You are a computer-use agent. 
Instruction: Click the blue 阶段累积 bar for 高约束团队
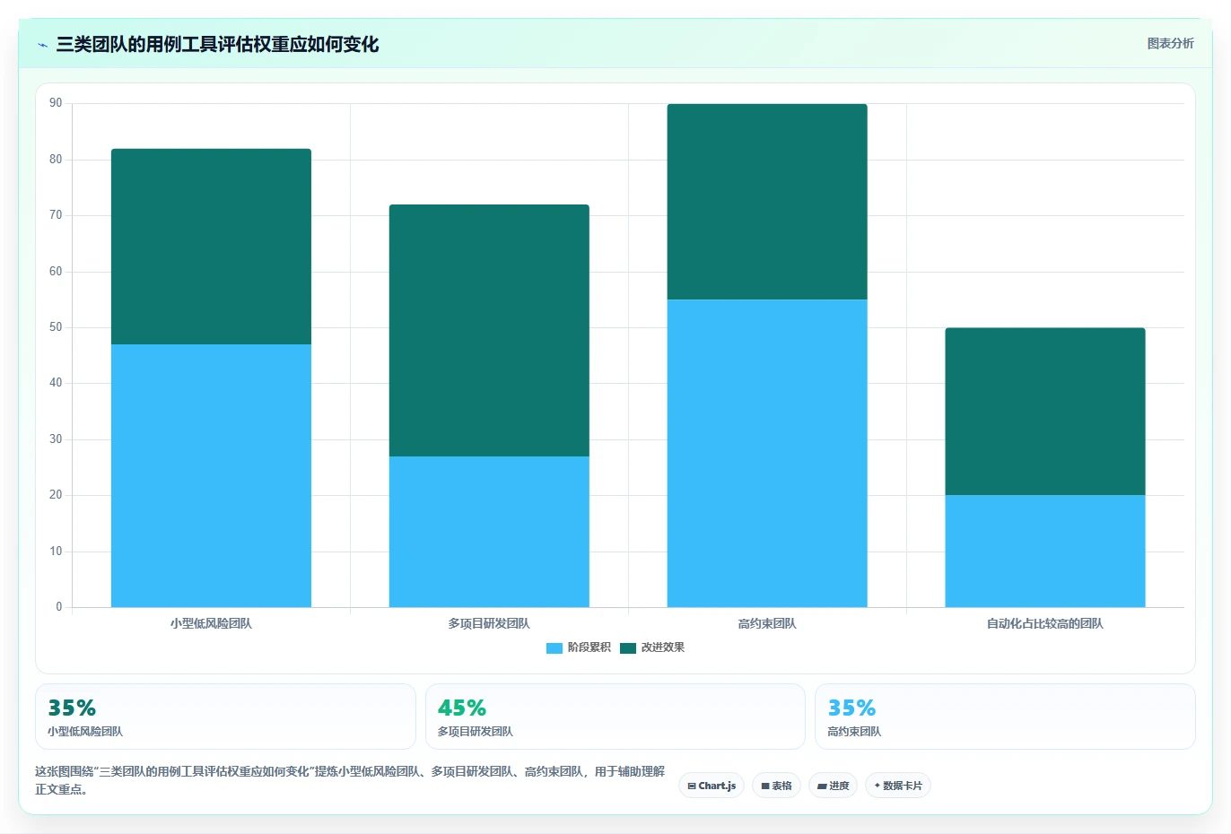(x=767, y=453)
